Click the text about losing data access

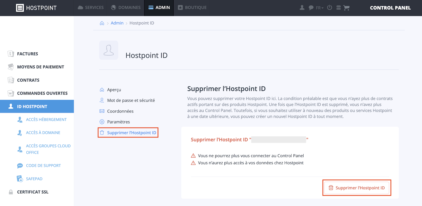(x=251, y=163)
